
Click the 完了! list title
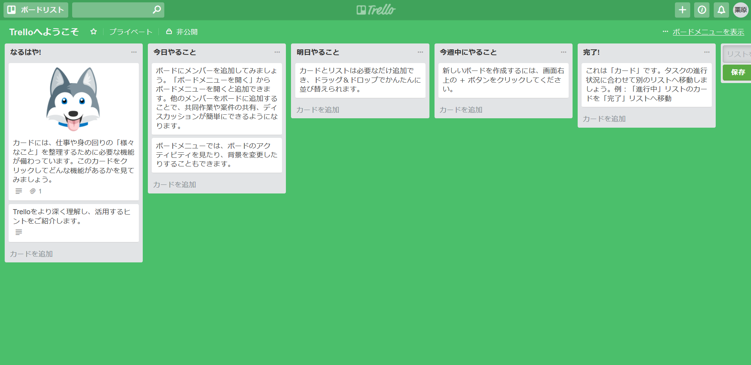pyautogui.click(x=591, y=52)
